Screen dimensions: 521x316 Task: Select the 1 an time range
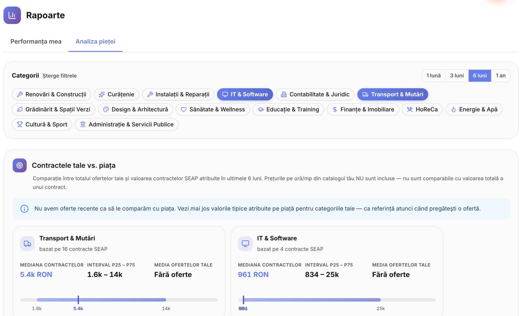501,76
